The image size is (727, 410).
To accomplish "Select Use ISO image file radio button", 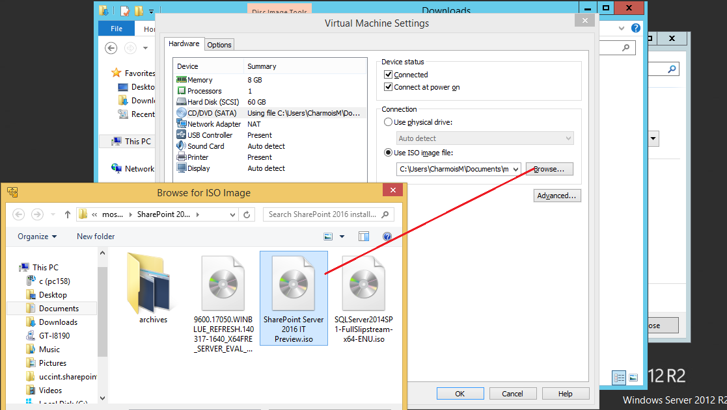I will (x=388, y=153).
